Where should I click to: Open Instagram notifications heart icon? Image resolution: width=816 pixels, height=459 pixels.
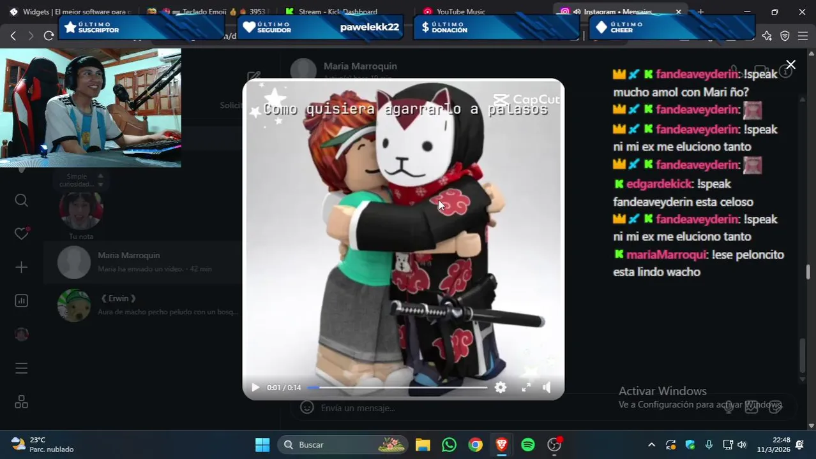[21, 234]
